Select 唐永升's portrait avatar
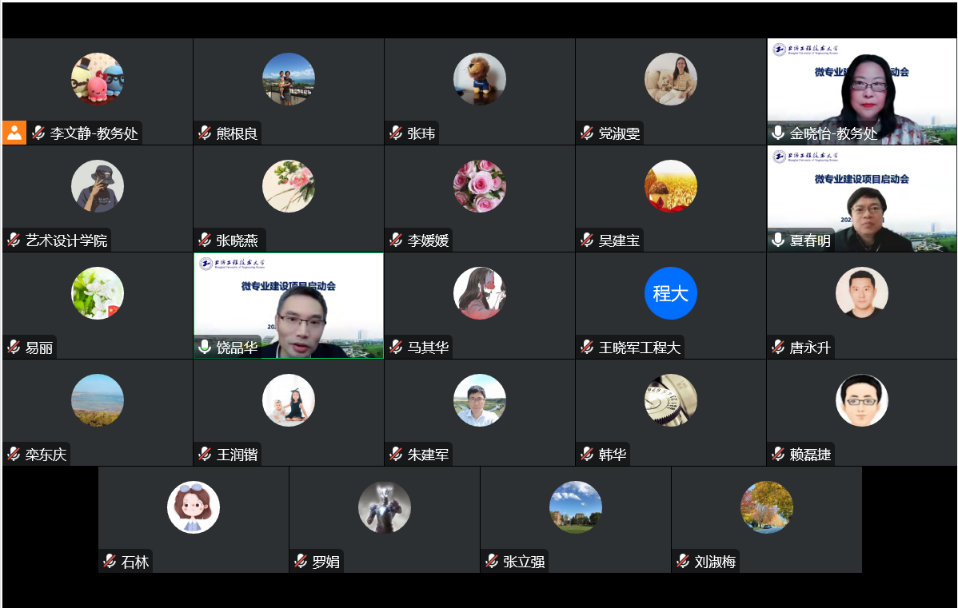Image resolution: width=958 pixels, height=608 pixels. pyautogui.click(x=861, y=293)
